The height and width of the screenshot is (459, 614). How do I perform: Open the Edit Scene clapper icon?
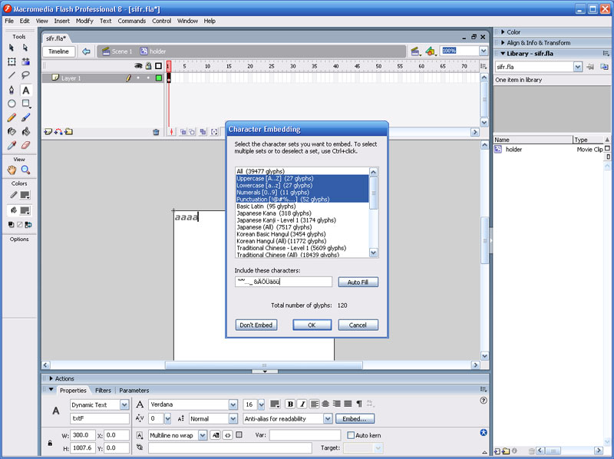pyautogui.click(x=415, y=51)
